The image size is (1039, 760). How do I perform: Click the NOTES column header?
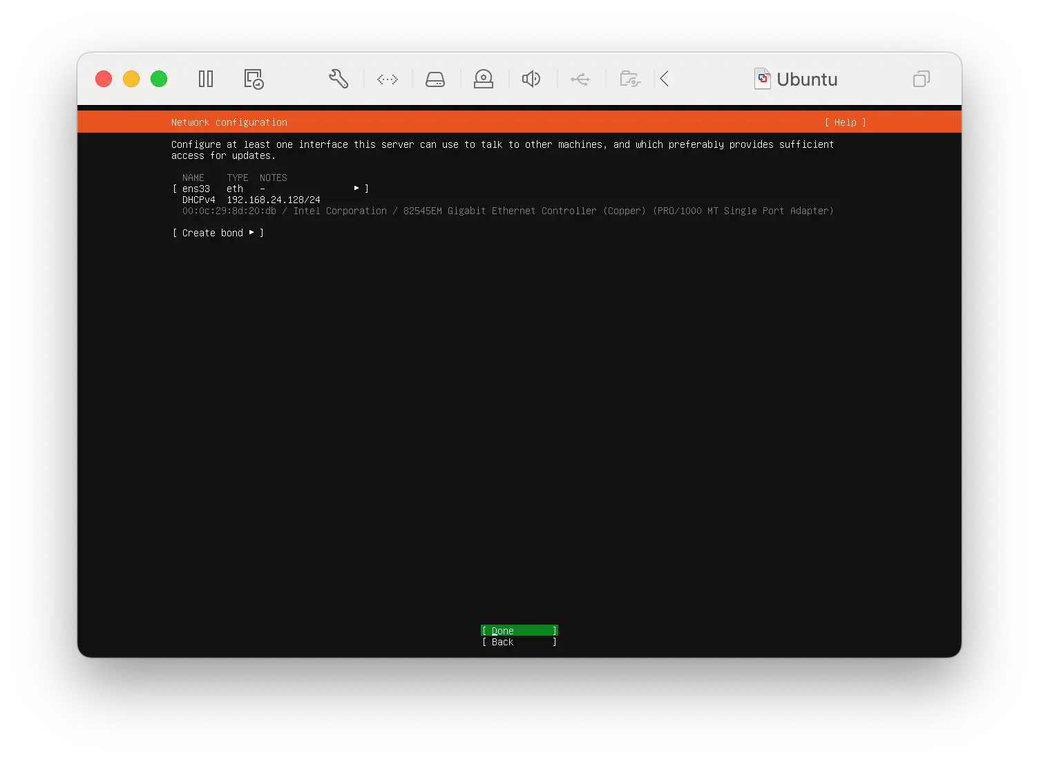point(274,178)
